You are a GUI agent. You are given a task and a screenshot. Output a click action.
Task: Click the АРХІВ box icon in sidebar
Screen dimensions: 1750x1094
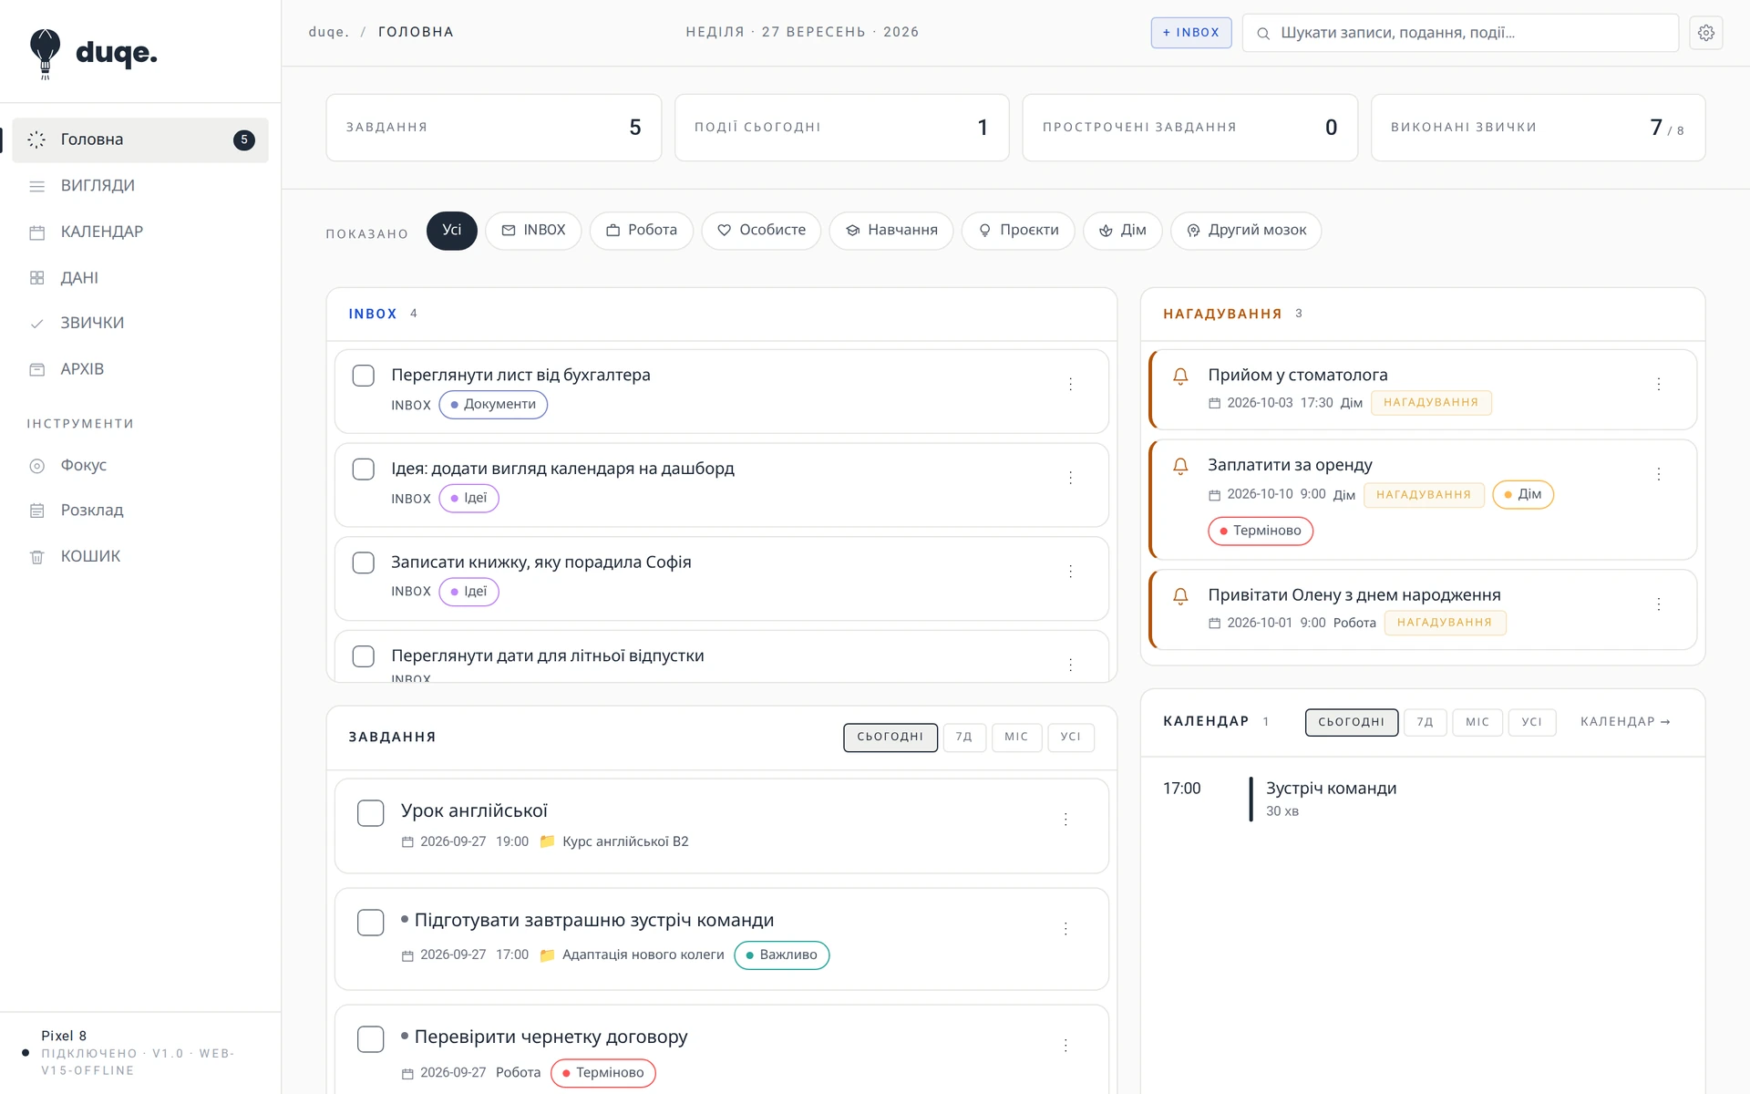[x=36, y=369]
